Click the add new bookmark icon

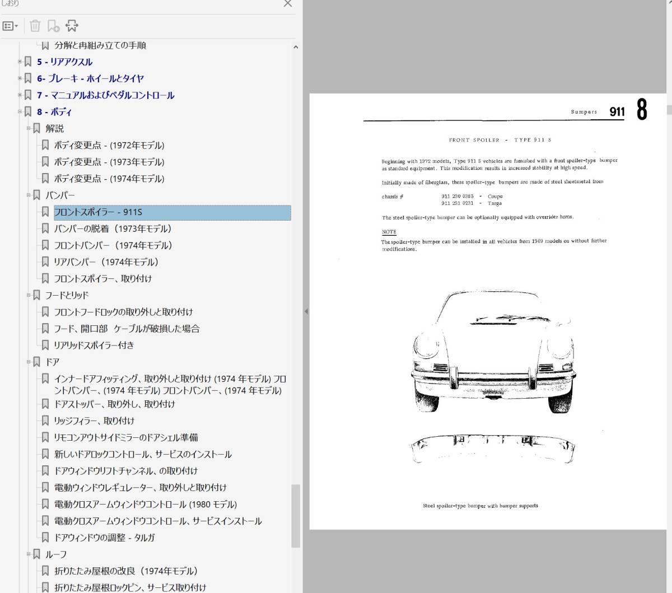click(53, 26)
